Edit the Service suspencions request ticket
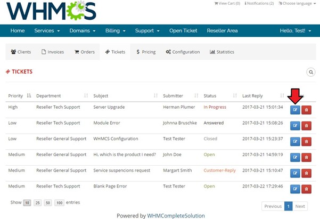Viewport: 320px width, 219px height. pos(295,173)
